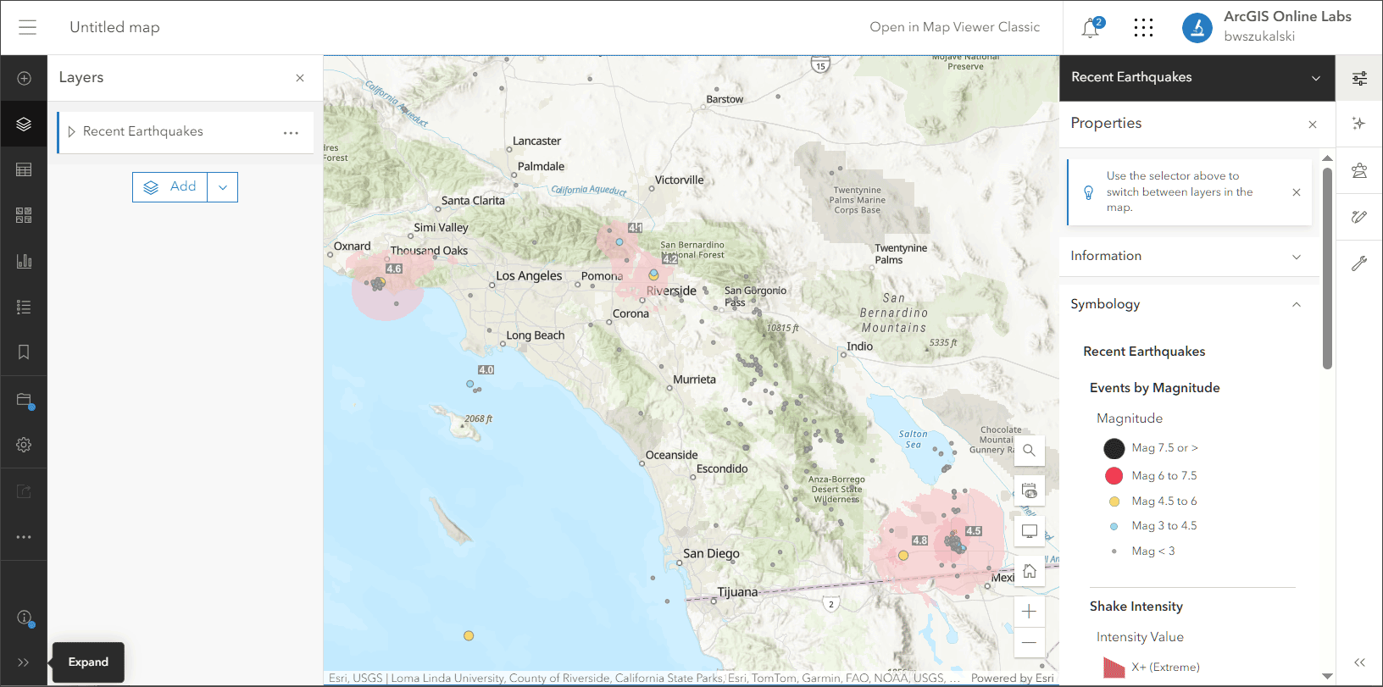Zoom out with the minus button
The width and height of the screenshot is (1383, 687).
[x=1029, y=642]
